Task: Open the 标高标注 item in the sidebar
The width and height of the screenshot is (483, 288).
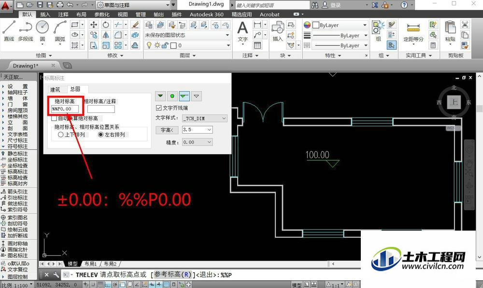Action: click(17, 172)
